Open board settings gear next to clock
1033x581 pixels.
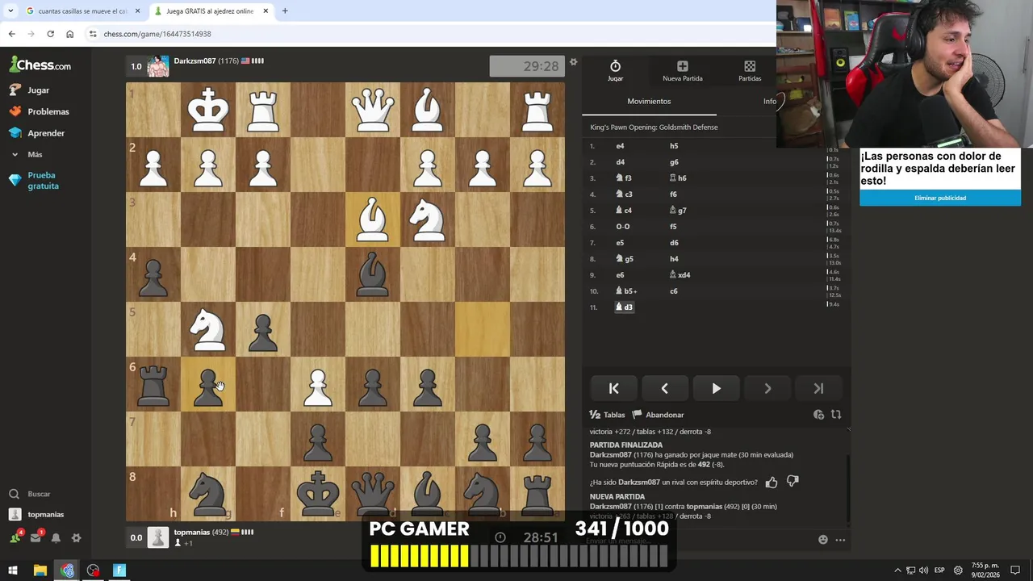point(573,62)
